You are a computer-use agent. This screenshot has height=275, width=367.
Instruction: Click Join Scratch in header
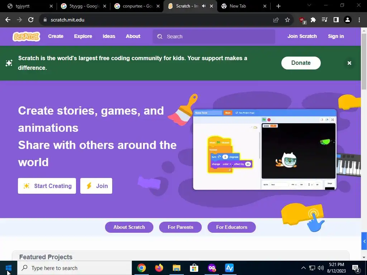302,36
